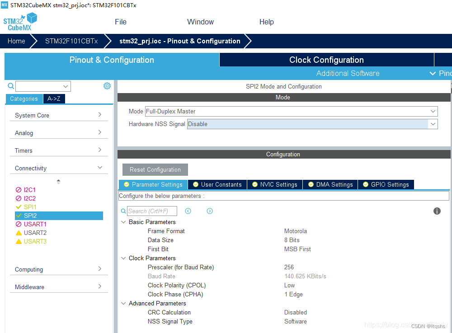452x333 pixels.
Task: Click the parameter search magnifier icon
Action: click(123, 211)
